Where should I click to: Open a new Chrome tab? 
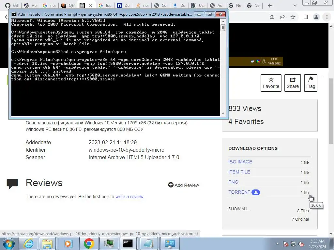click(x=270, y=6)
